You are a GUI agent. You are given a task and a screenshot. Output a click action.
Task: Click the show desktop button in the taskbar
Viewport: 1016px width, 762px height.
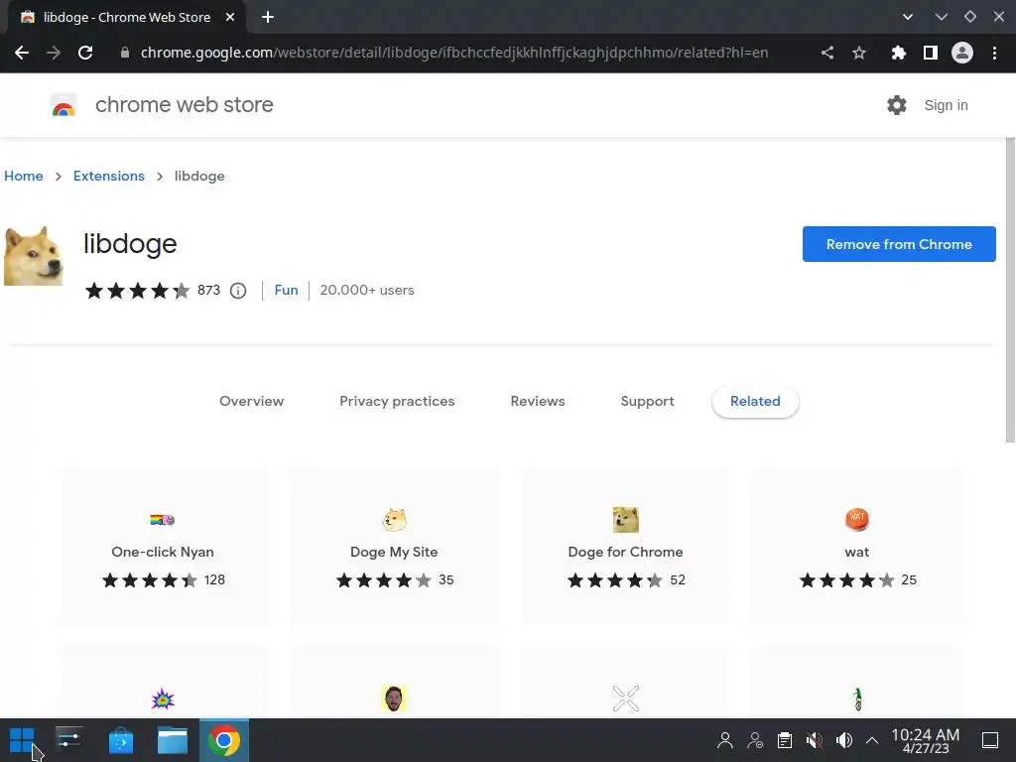click(x=990, y=740)
